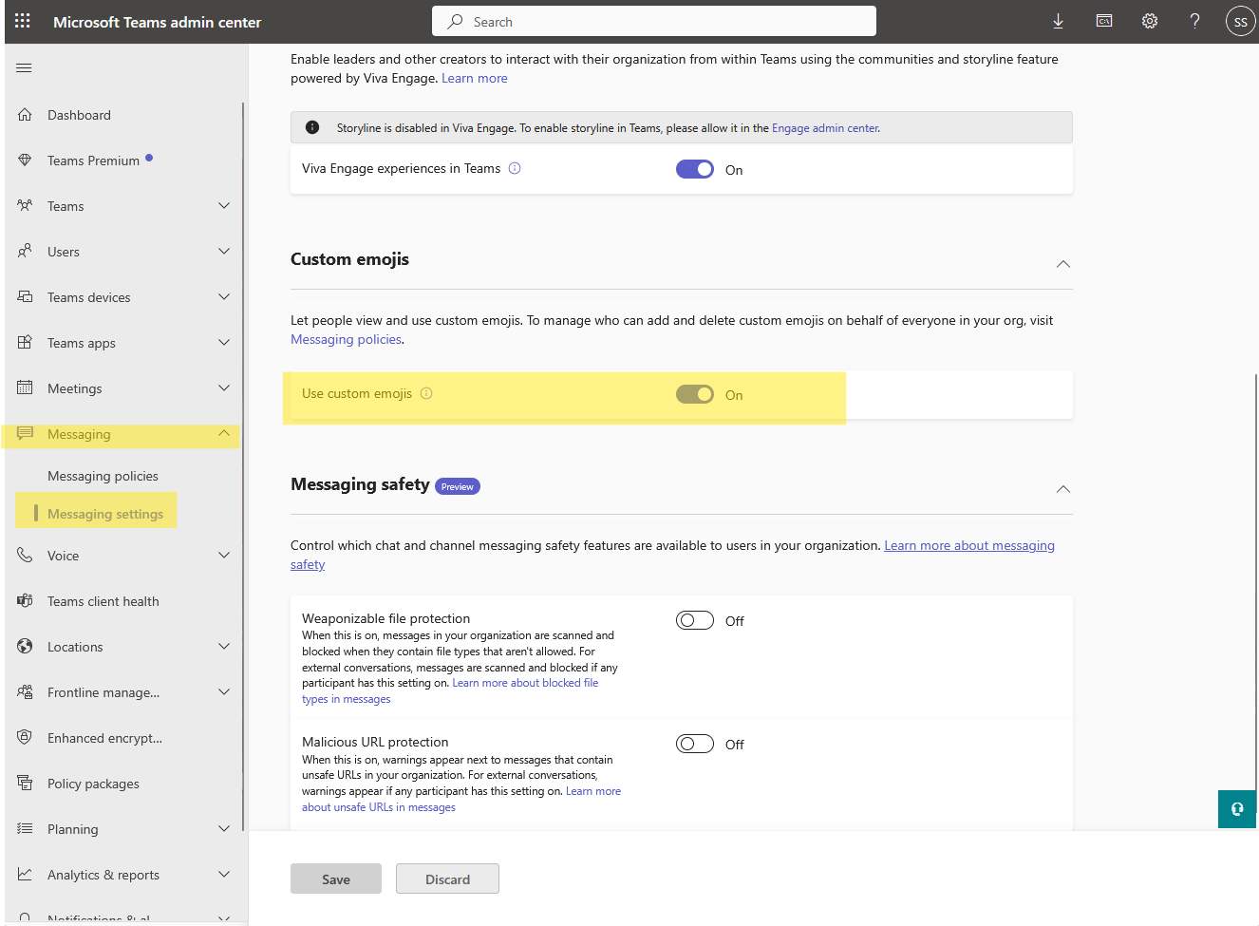Image resolution: width=1259 pixels, height=926 pixels.
Task: Click the Save button
Action: tap(335, 879)
